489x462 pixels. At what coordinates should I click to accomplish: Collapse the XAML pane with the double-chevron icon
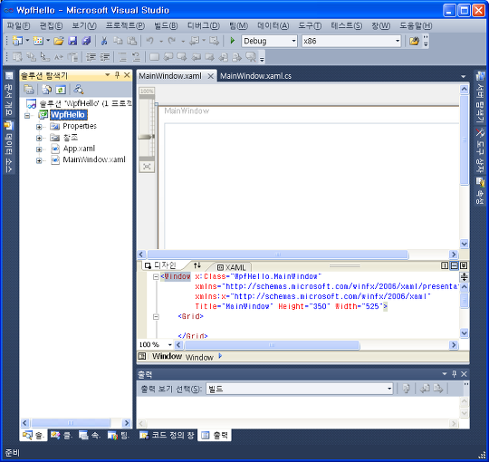(464, 265)
